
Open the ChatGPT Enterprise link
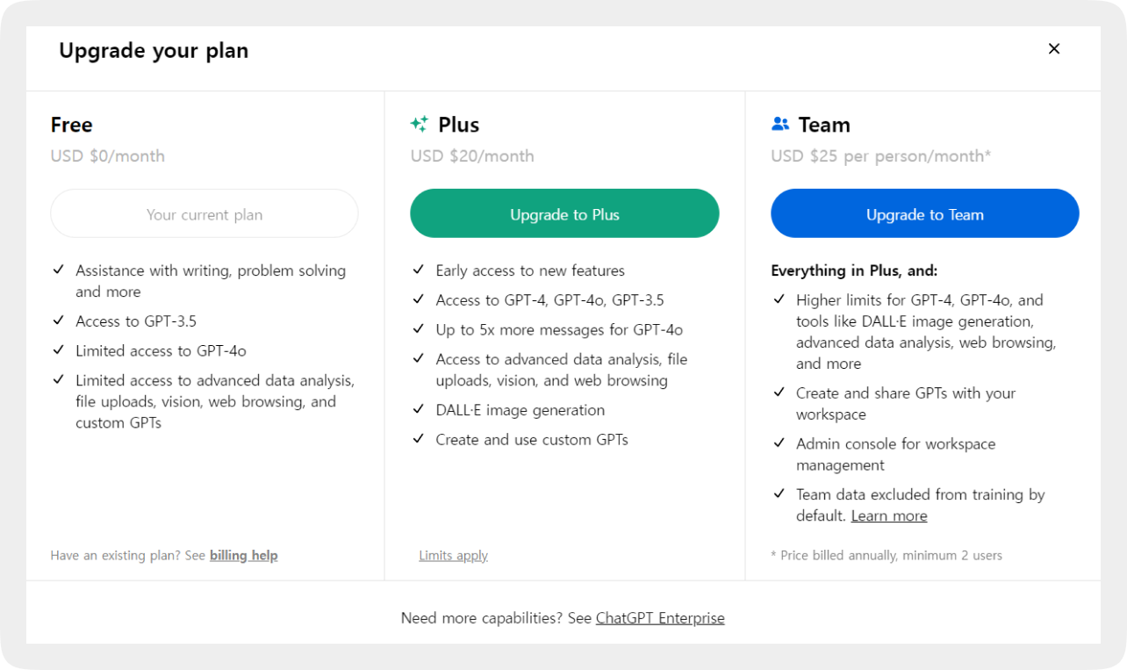click(660, 617)
